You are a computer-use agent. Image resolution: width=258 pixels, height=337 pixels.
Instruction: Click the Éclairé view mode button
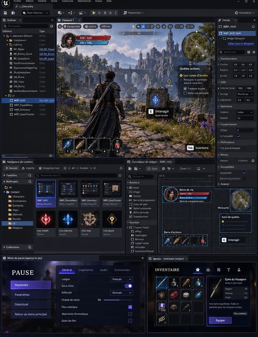coord(91,27)
